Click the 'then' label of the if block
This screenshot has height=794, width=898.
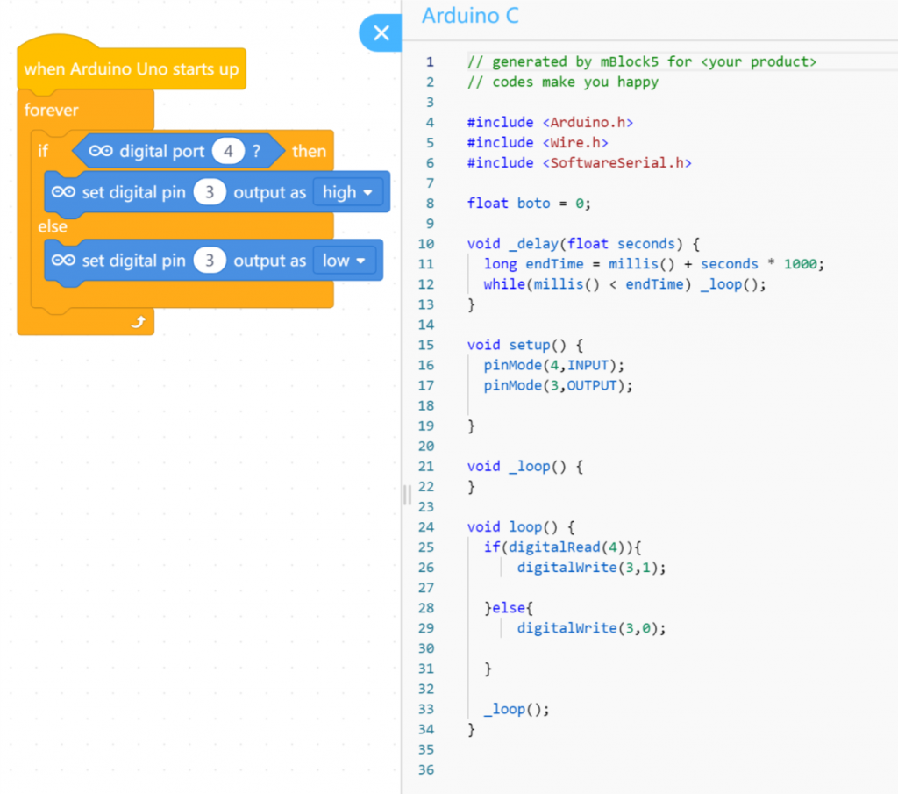click(x=309, y=152)
